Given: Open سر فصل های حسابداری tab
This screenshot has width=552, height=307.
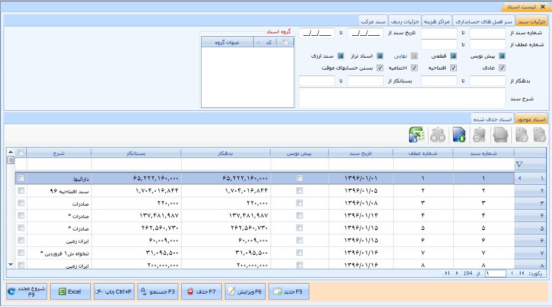Looking at the screenshot, I should pos(483,21).
